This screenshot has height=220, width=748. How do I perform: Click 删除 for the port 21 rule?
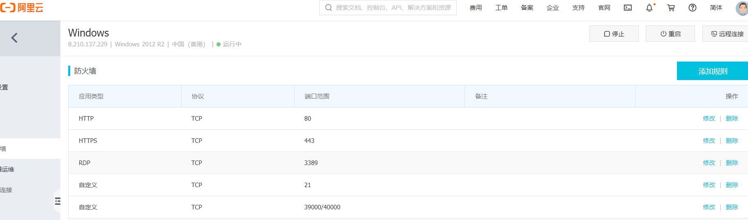732,185
